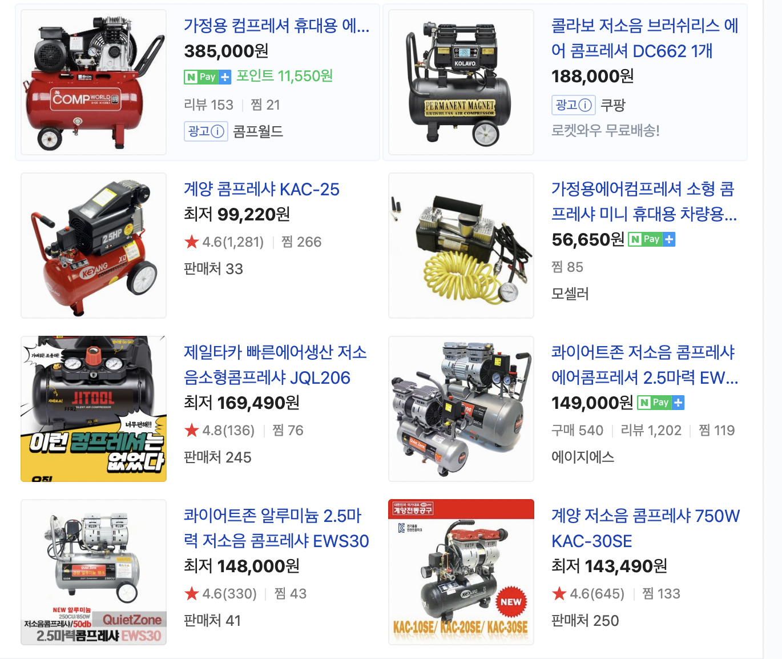Click the star rating 4.6(645)

(x=588, y=593)
